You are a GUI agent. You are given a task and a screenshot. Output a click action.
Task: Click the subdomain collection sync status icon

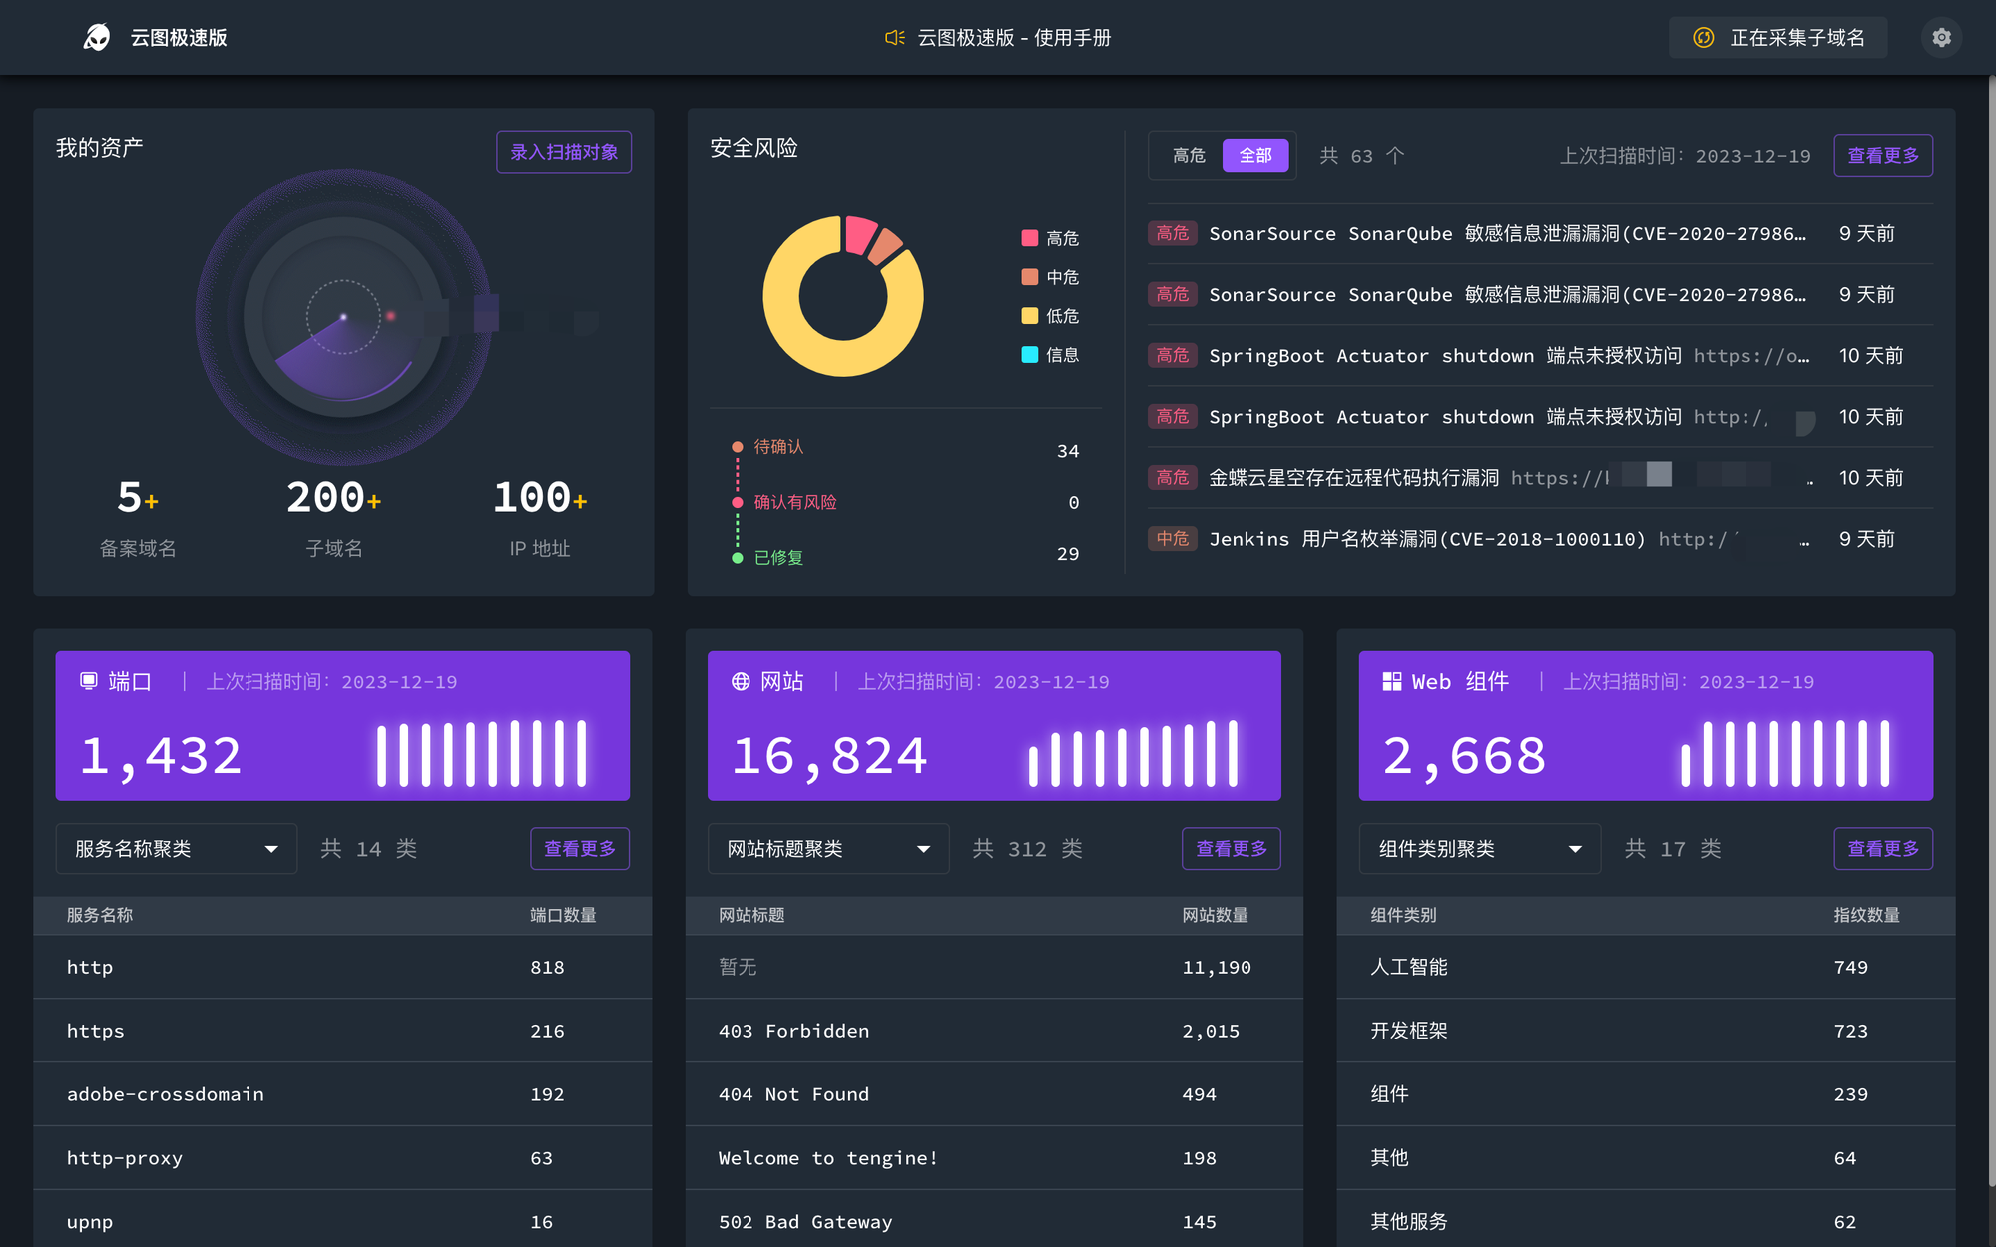pyautogui.click(x=1703, y=37)
